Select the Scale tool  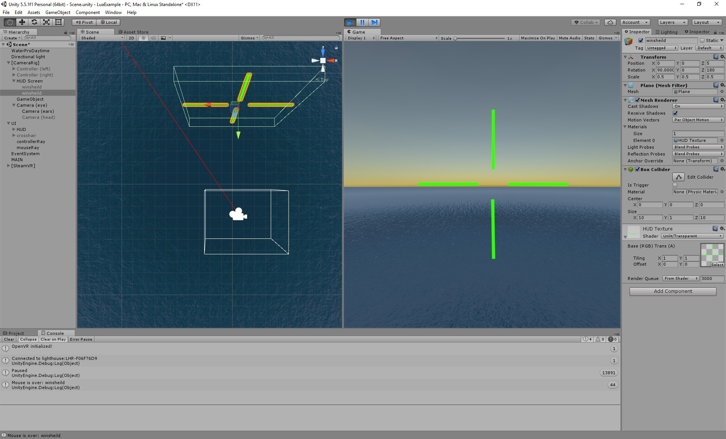pos(46,22)
